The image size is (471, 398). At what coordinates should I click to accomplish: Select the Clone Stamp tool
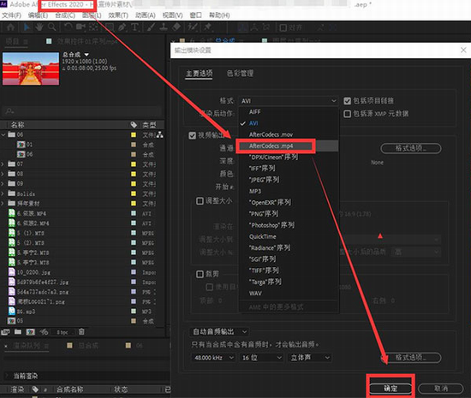click(164, 27)
